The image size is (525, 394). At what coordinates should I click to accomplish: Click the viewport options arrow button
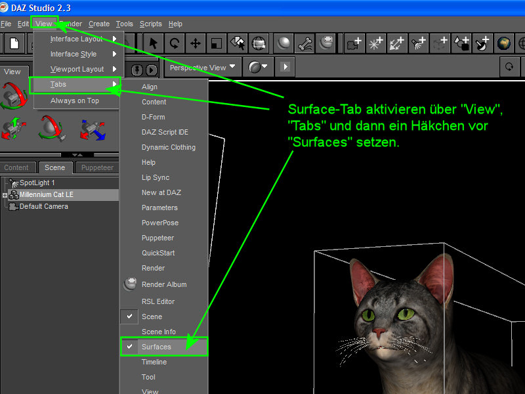(285, 67)
